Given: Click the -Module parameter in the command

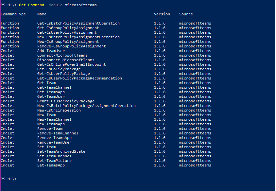Looking at the screenshot, I should pyautogui.click(x=54, y=5).
